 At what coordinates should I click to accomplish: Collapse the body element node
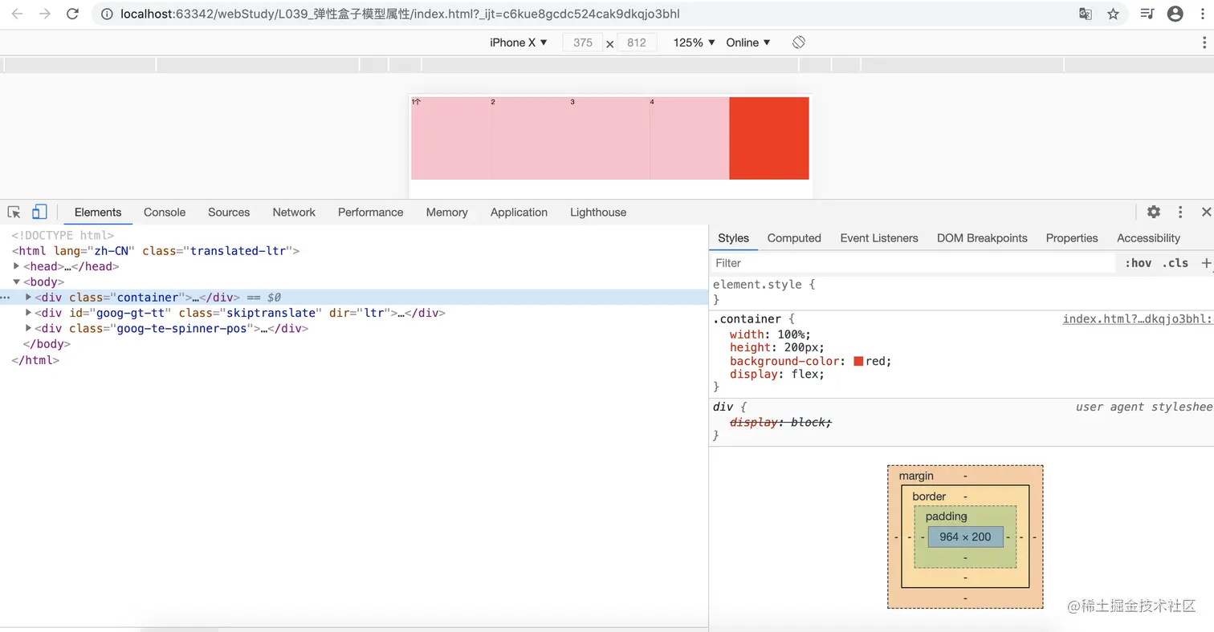pos(17,282)
